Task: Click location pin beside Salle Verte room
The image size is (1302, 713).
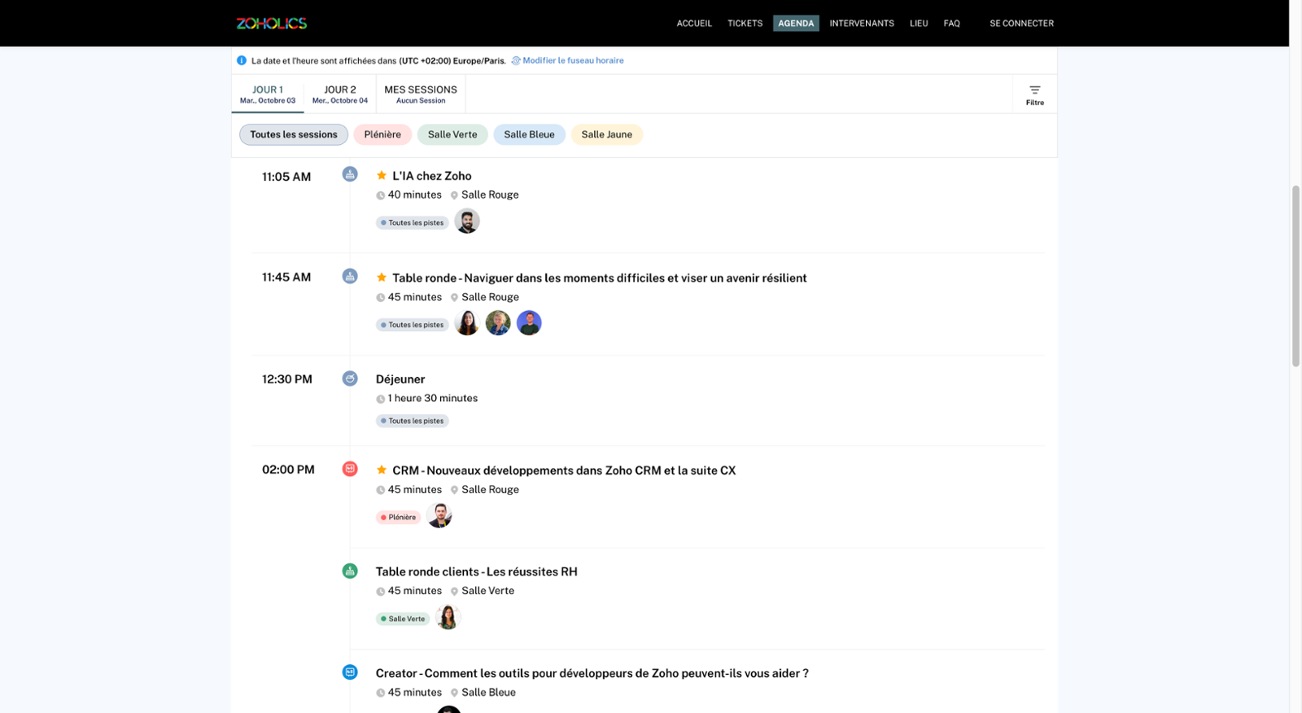Action: [454, 592]
